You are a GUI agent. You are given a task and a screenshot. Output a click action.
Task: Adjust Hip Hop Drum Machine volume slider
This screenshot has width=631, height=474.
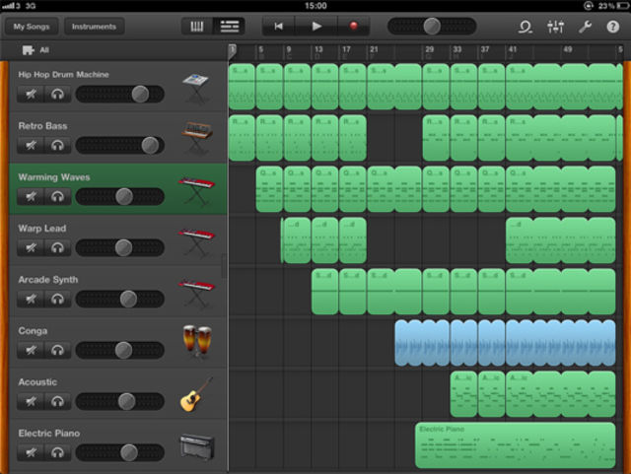[120, 95]
